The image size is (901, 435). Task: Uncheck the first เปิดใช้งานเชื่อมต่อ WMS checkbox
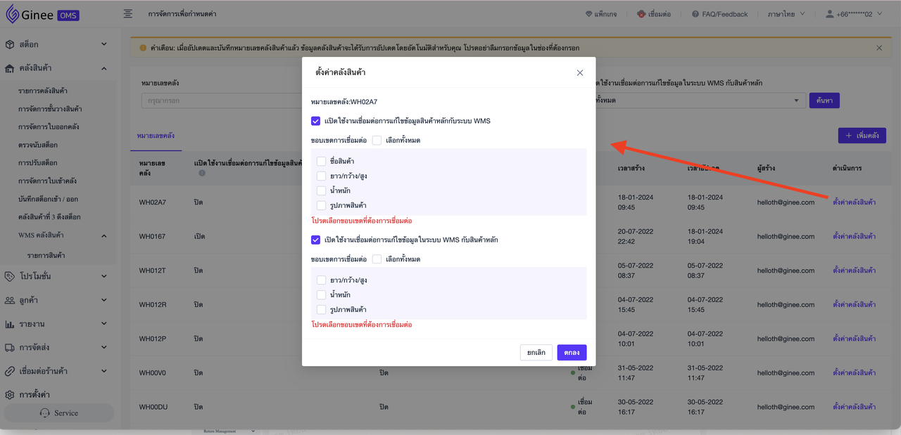(x=315, y=121)
